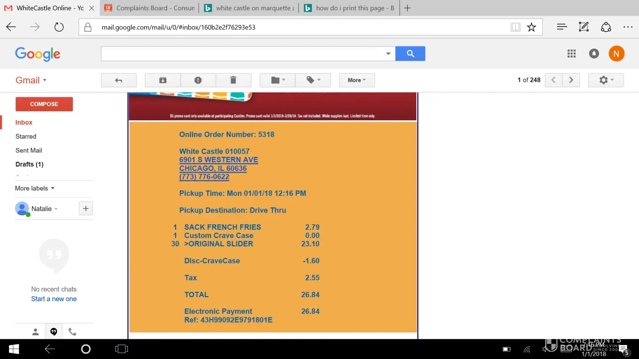Viewport: 639px width, 359px height.
Task: Open the web note pen icon
Action: (x=584, y=27)
